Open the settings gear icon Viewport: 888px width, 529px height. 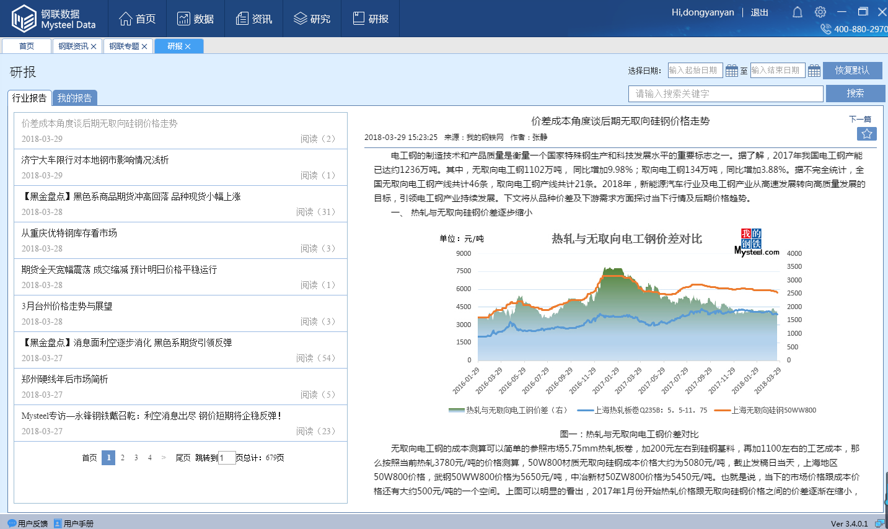[820, 12]
